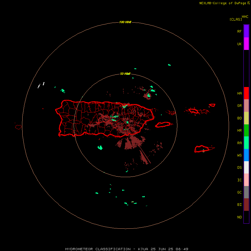Pick the HR dark green legend swatch
Image resolution: width=251 pixels, height=251 pixels.
(x=246, y=131)
